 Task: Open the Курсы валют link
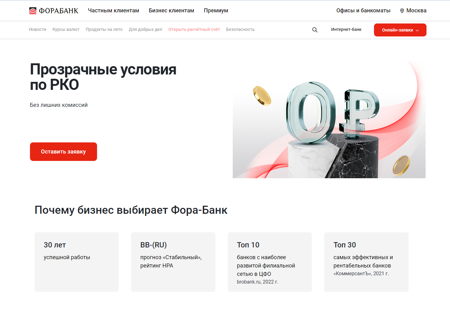pos(66,29)
